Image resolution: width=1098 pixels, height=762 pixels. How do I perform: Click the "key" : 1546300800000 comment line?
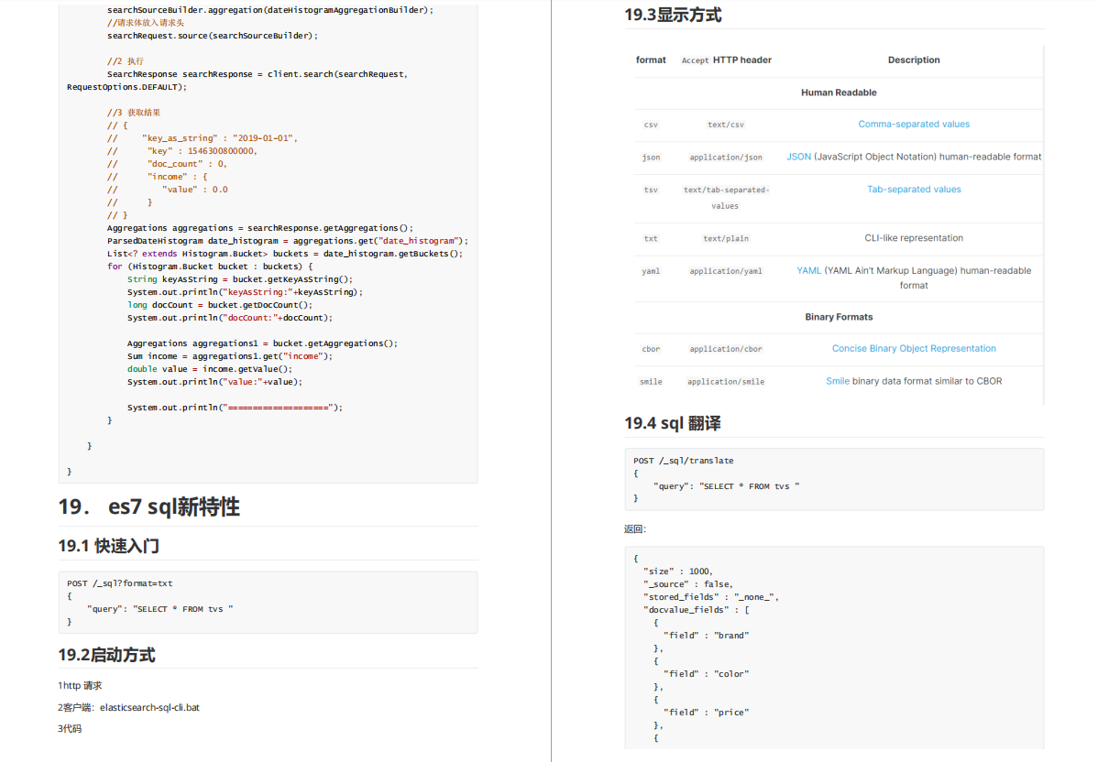click(x=182, y=150)
